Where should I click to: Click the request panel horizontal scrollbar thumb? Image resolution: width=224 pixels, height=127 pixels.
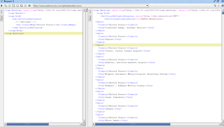[28, 124]
